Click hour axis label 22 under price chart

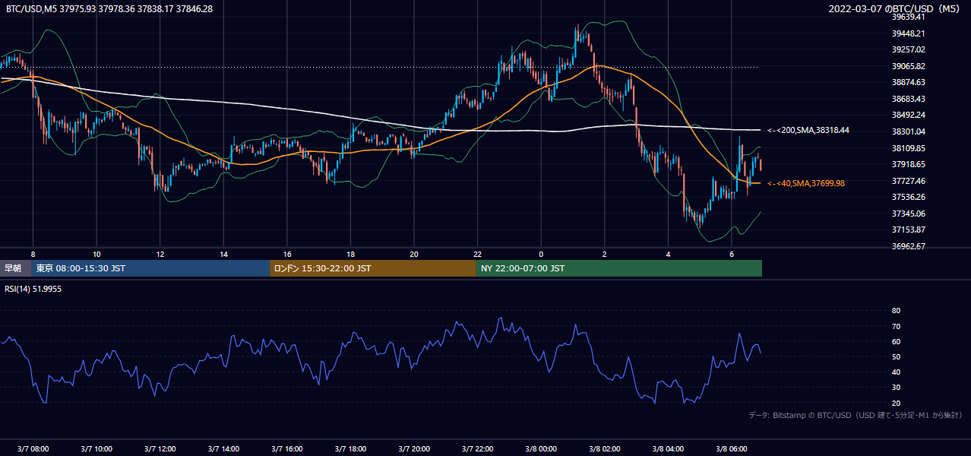pyautogui.click(x=478, y=254)
